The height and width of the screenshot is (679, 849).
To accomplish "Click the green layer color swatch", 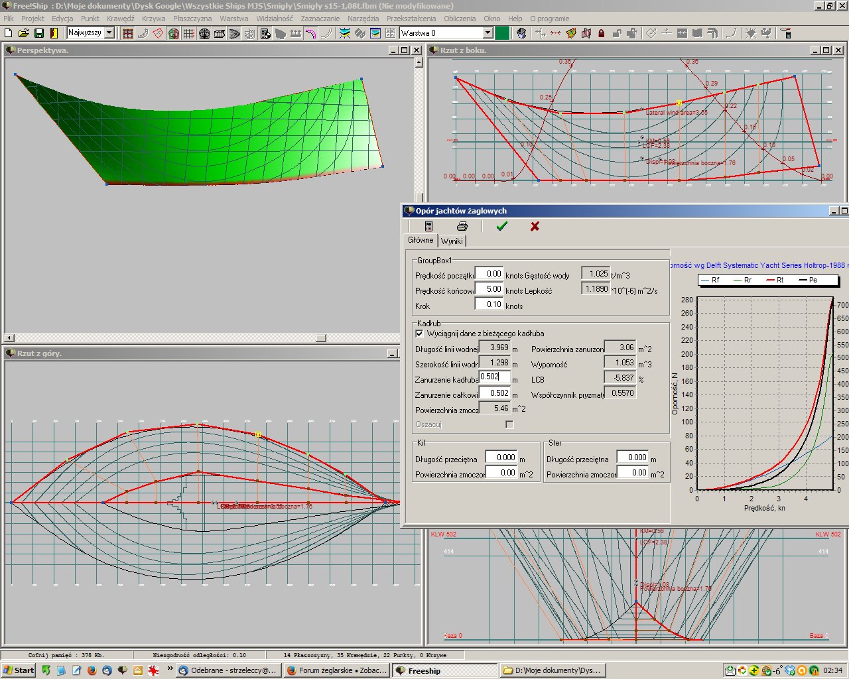I will pyautogui.click(x=502, y=32).
